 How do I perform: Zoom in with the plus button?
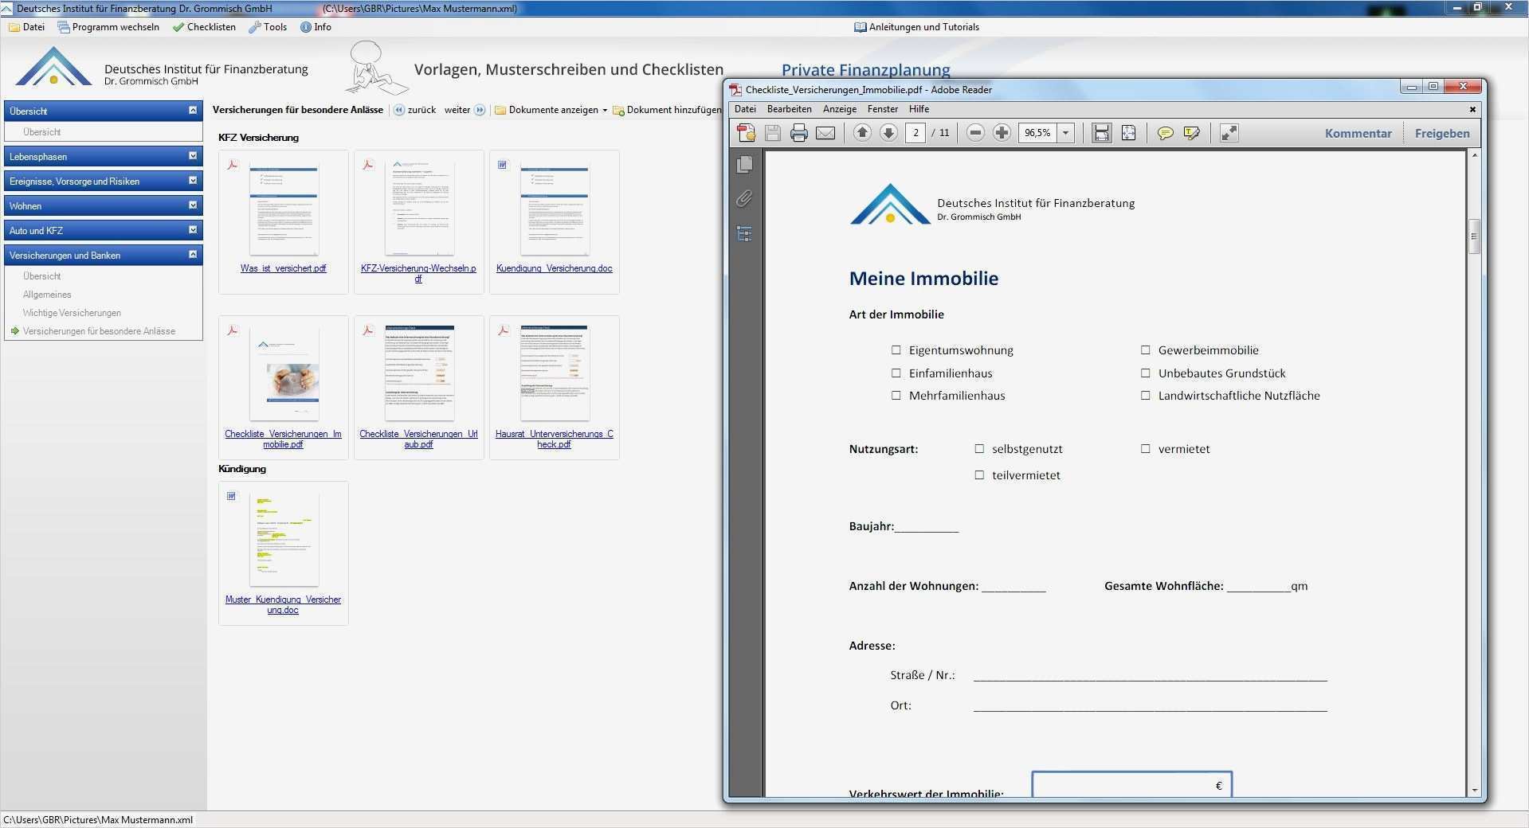1002,133
